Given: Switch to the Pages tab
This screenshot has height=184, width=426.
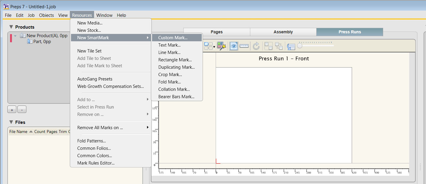Looking at the screenshot, I should point(217,32).
